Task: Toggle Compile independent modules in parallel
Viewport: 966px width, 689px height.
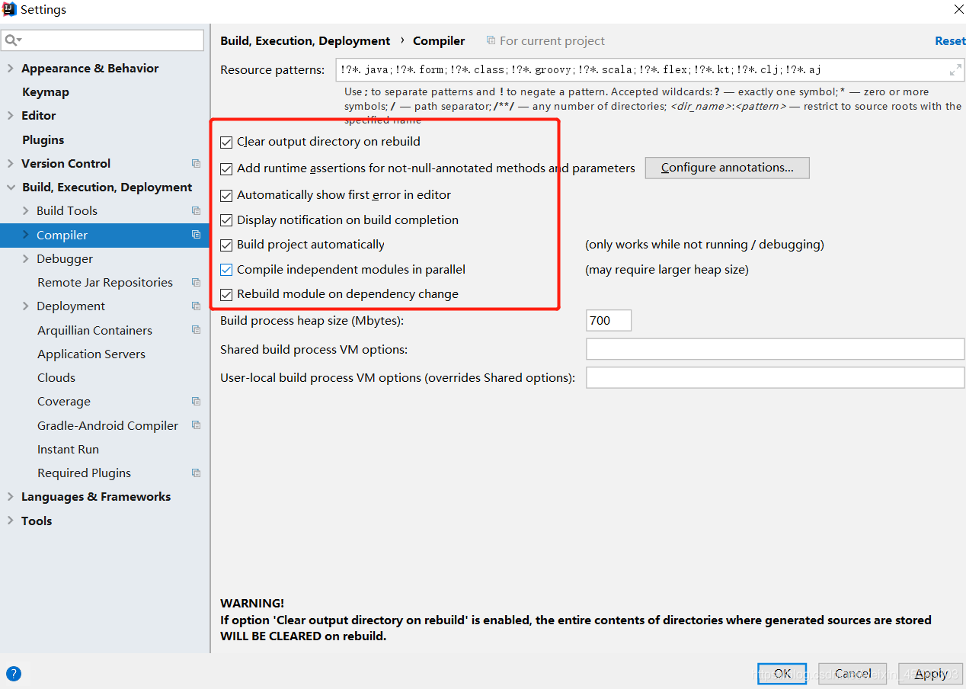Action: tap(226, 269)
